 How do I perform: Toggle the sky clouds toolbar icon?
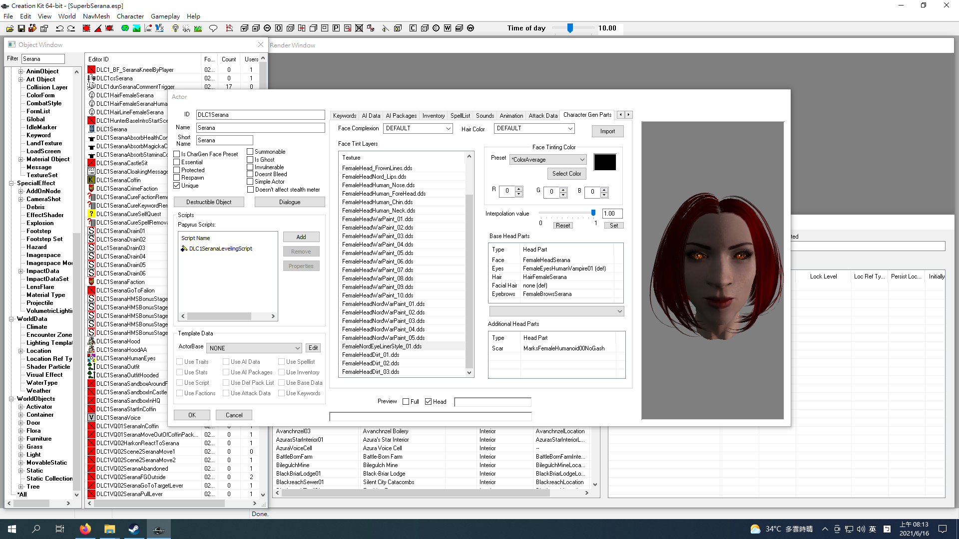tap(186, 28)
